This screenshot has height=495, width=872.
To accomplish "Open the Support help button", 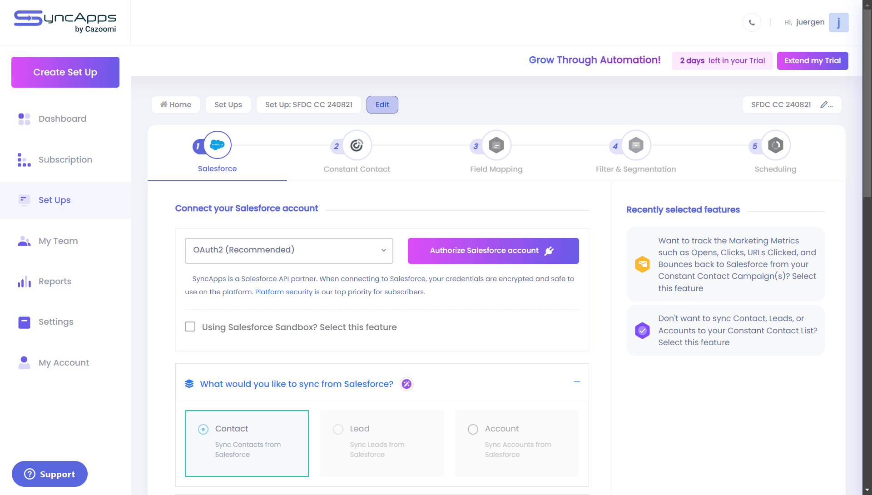I will tap(50, 474).
